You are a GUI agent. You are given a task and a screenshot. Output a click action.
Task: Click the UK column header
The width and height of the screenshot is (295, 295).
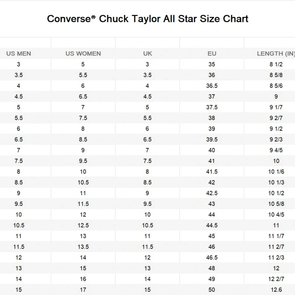tap(147, 54)
